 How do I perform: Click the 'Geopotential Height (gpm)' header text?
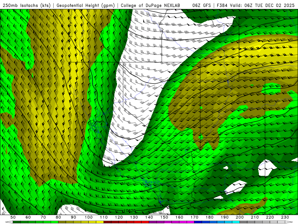86,5
